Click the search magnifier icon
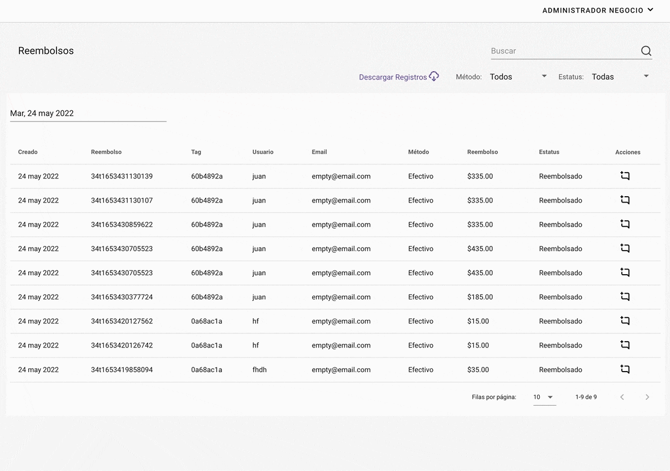670x471 pixels. click(x=646, y=51)
